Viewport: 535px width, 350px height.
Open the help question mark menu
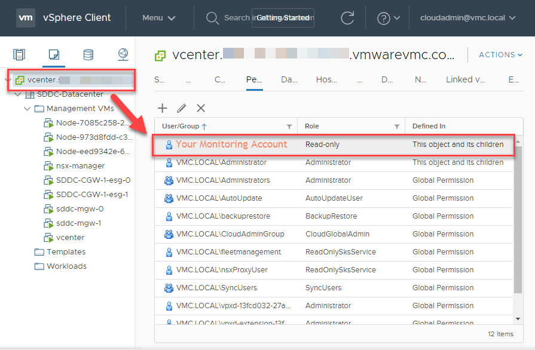(389, 18)
